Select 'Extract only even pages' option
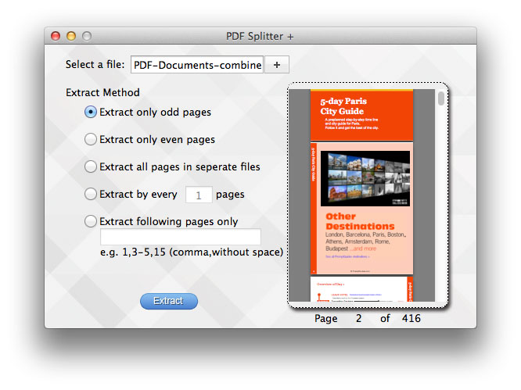Viewport: 521px width, 390px height. pyautogui.click(x=91, y=139)
